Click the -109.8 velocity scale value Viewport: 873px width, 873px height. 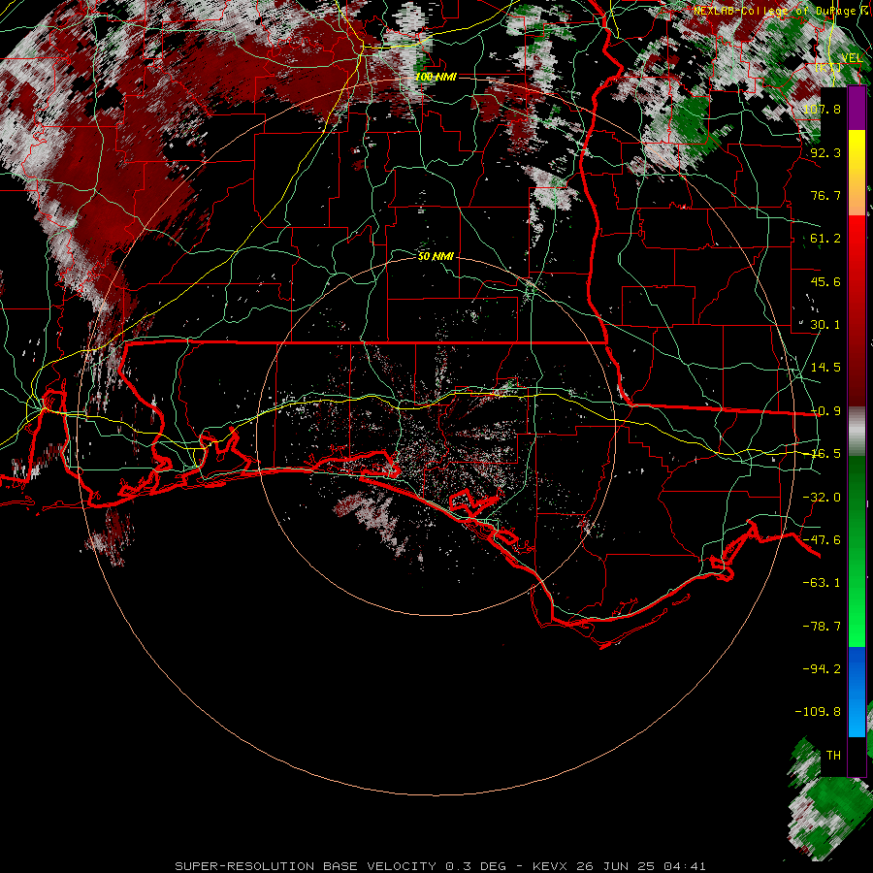pyautogui.click(x=818, y=712)
